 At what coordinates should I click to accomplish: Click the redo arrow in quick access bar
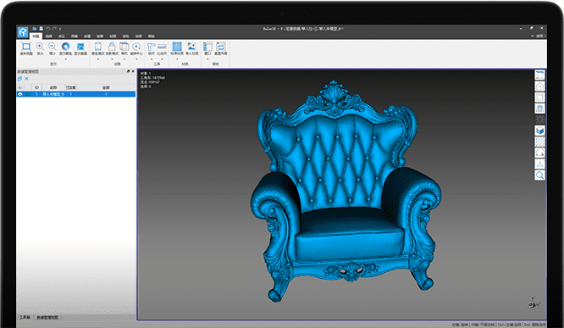click(x=54, y=29)
